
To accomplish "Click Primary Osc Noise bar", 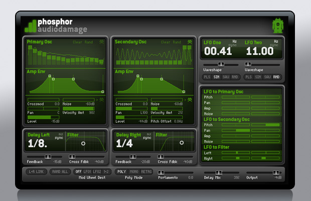I will pyautogui.click(x=79, y=99).
